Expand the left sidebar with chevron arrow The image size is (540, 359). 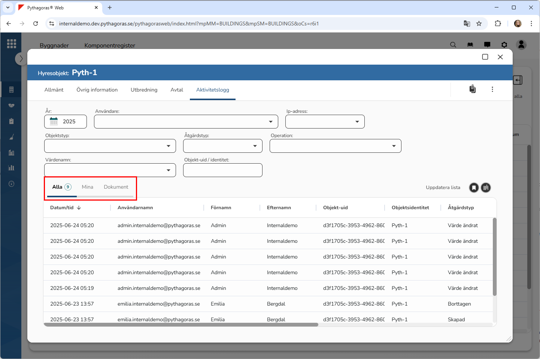tap(21, 59)
